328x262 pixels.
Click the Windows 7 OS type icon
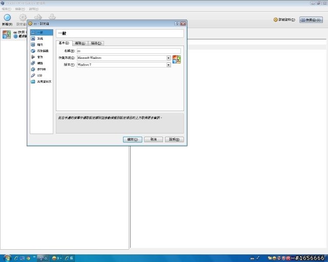pos(176,59)
